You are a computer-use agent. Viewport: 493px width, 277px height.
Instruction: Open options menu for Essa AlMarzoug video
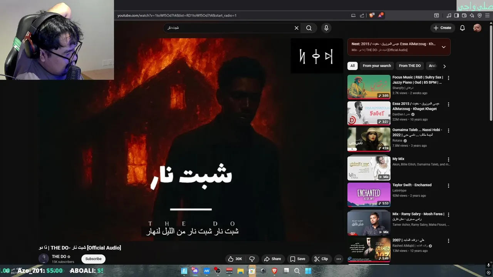pyautogui.click(x=448, y=104)
